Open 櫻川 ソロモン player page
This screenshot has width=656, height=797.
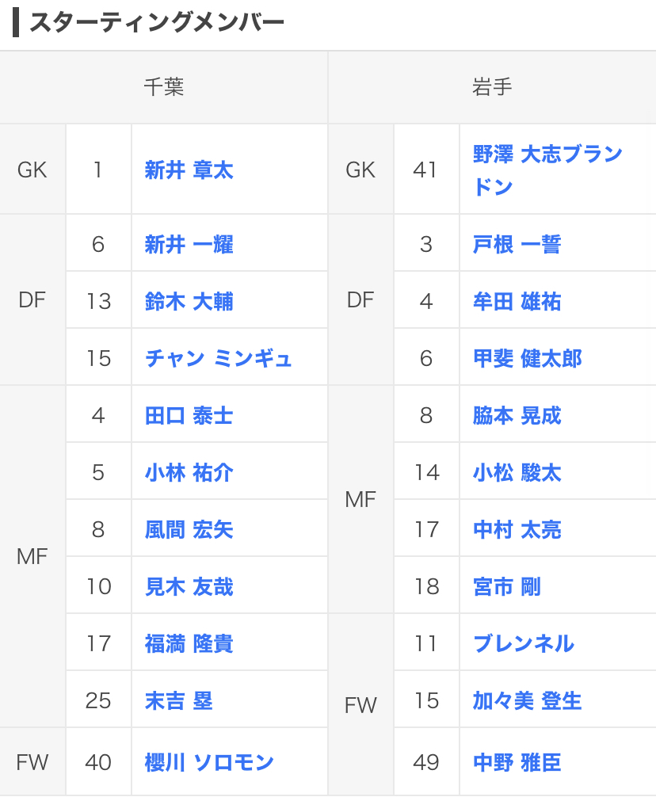click(x=209, y=763)
